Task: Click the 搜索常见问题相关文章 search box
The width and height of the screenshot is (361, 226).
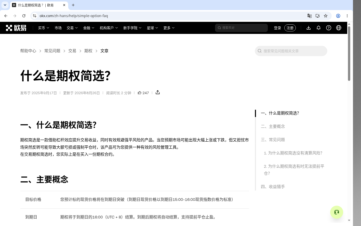Action: (291, 51)
